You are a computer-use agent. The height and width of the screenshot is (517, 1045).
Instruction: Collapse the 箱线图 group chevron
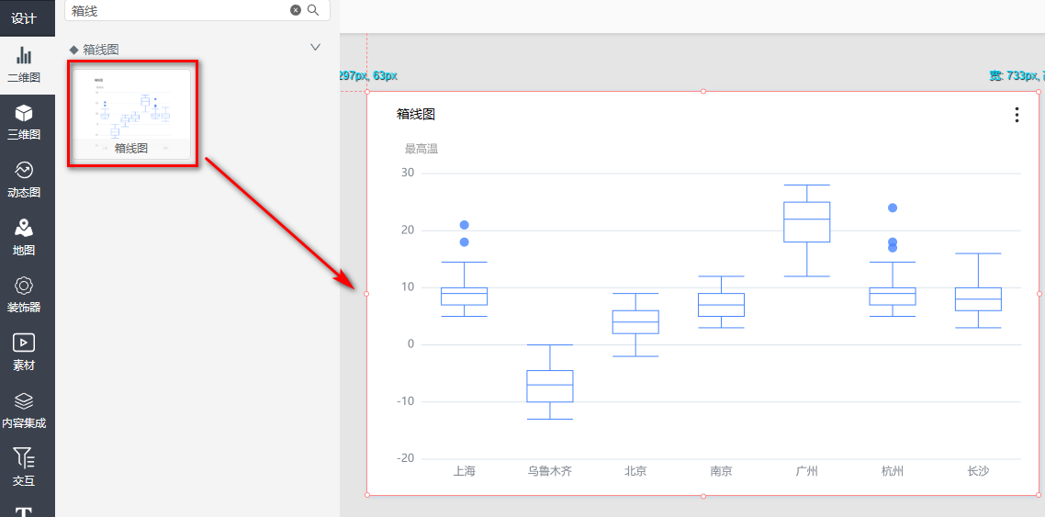pos(315,48)
